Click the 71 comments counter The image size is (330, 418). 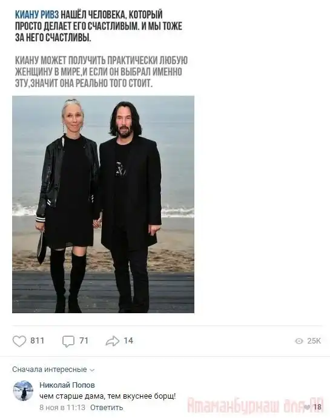pyautogui.click(x=84, y=340)
